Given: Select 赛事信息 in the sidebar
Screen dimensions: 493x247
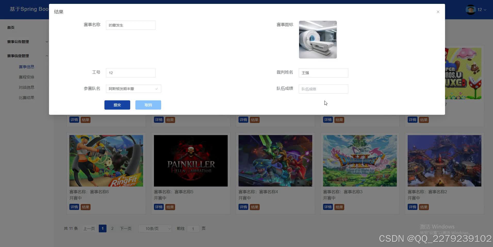Looking at the screenshot, I should tap(27, 67).
